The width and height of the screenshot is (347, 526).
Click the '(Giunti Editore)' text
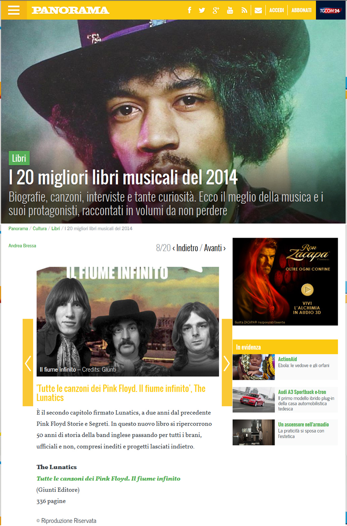(58, 490)
